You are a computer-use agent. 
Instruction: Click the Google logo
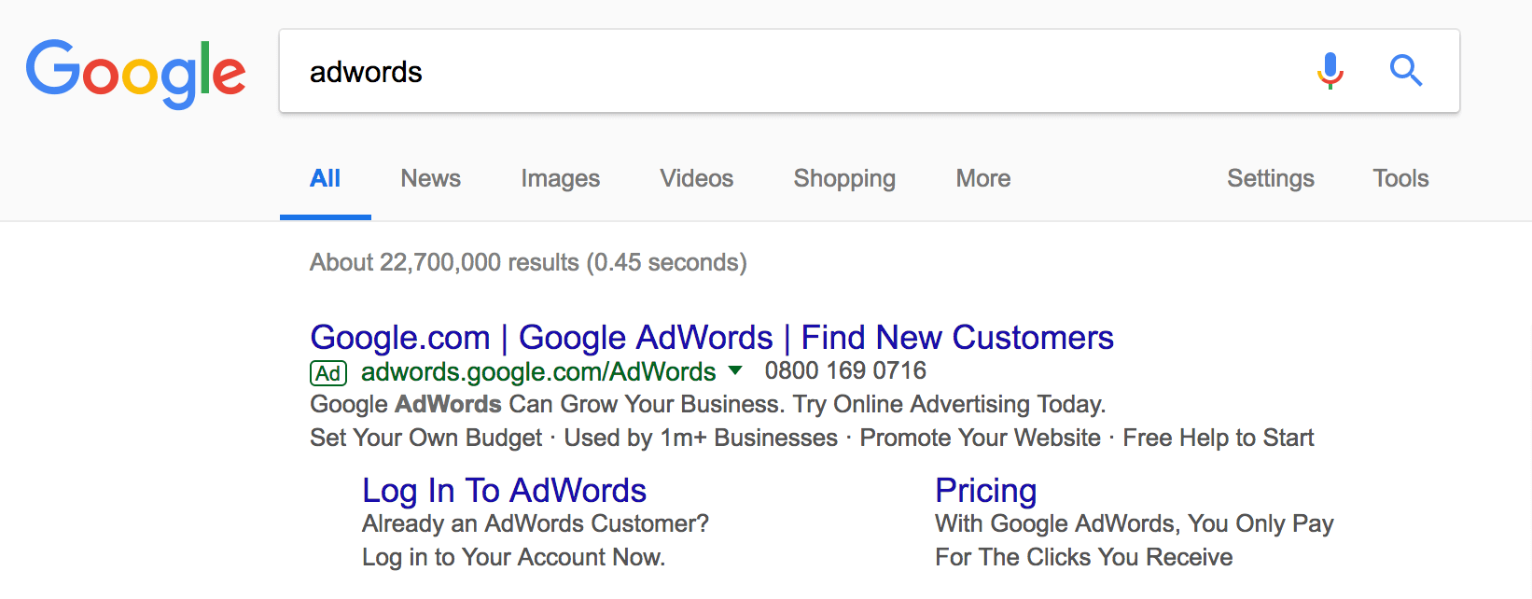[x=136, y=73]
